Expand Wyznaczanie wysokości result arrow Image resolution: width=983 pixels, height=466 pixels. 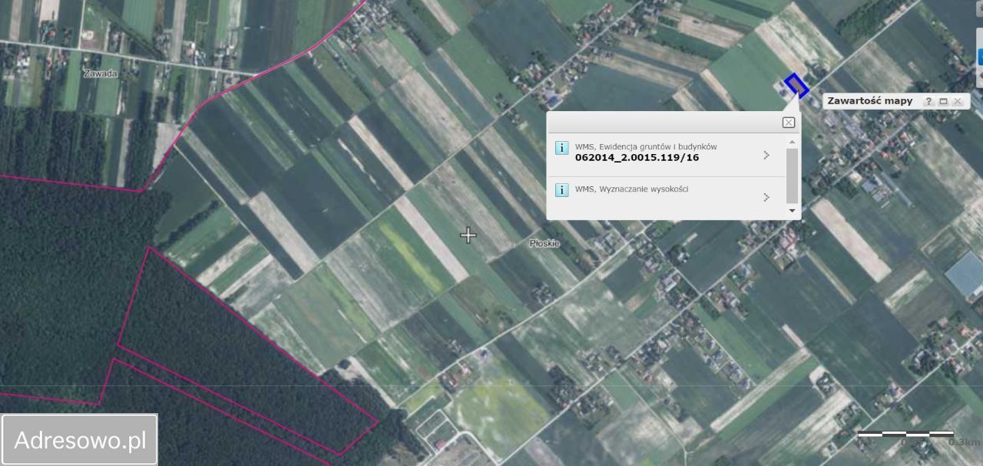pos(766,197)
